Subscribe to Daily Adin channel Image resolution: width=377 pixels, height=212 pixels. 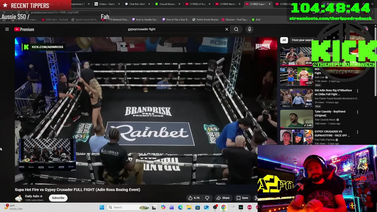[58, 198]
